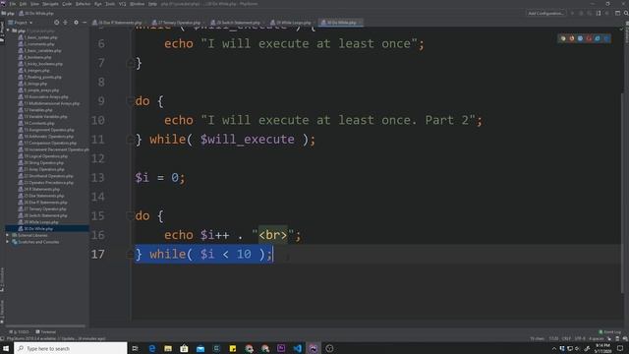This screenshot has width=629, height=354.
Task: Open the TODO tool window
Action: 19,332
